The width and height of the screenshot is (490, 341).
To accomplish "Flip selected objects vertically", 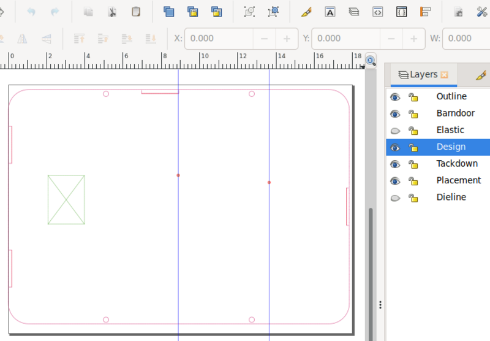I will 47,39.
